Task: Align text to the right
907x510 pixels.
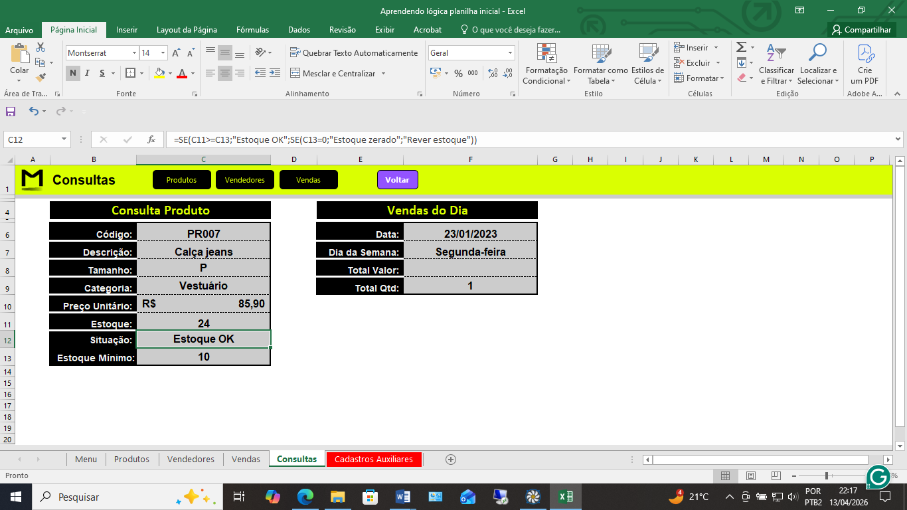Action: (x=240, y=73)
